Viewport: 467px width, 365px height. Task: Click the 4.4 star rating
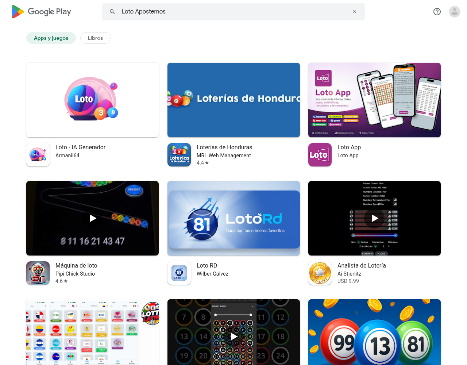[202, 163]
